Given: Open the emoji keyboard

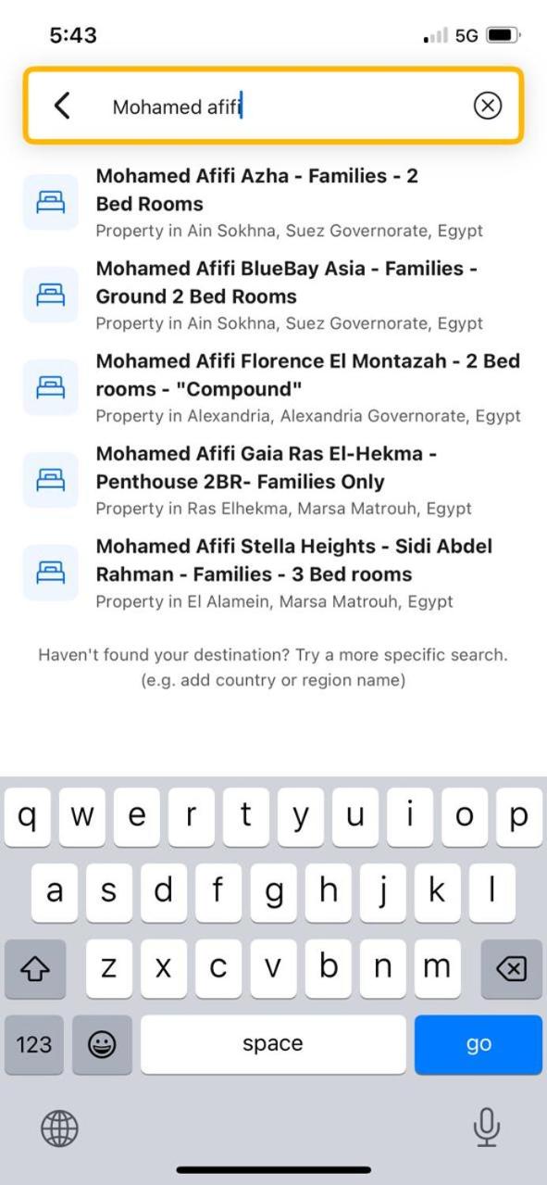Looking at the screenshot, I should [x=102, y=1044].
